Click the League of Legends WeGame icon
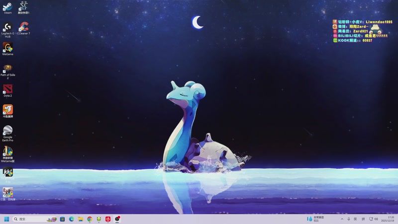Viewport: 398px width, 224px height. click(x=7, y=154)
